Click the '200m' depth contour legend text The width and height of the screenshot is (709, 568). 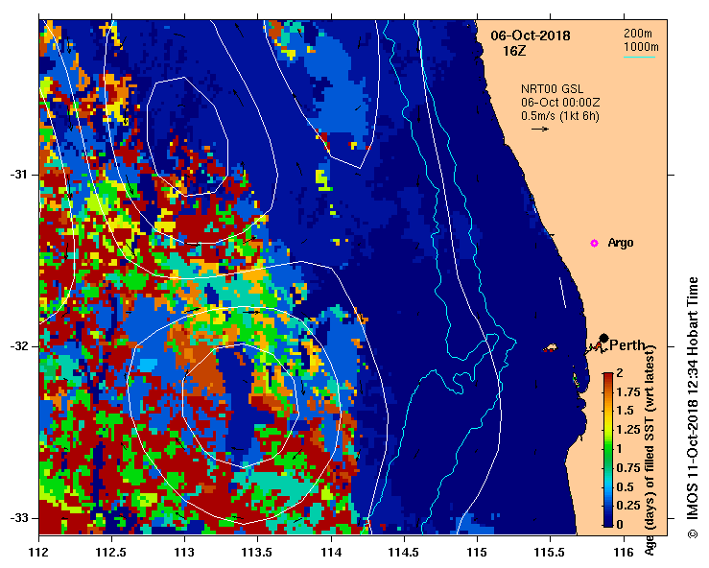point(638,33)
